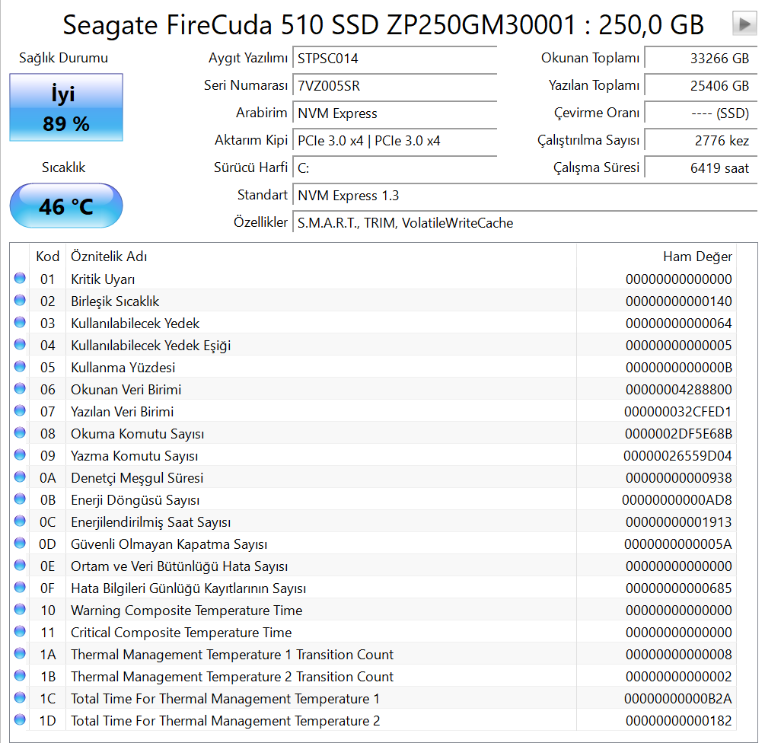Click the Özellikler field with S.M.A.R.T., TRIM
The height and width of the screenshot is (743, 765).
pos(525,223)
